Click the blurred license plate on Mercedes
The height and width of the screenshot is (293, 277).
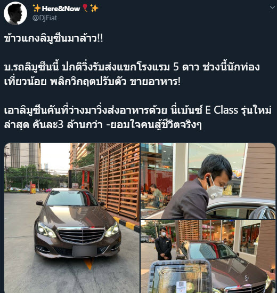click(85, 251)
